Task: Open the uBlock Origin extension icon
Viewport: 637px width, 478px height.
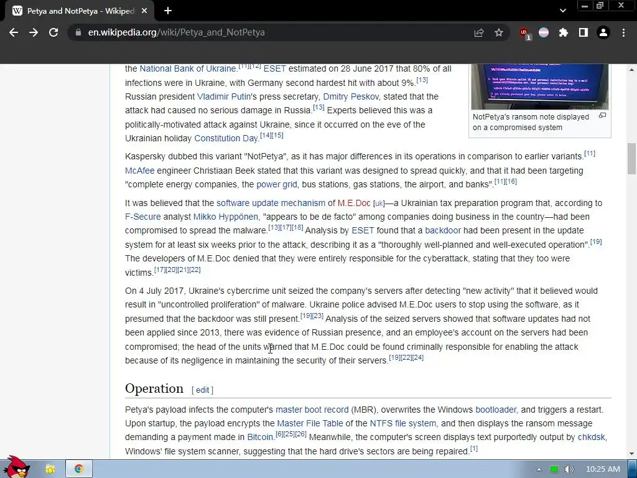Action: 524,33
